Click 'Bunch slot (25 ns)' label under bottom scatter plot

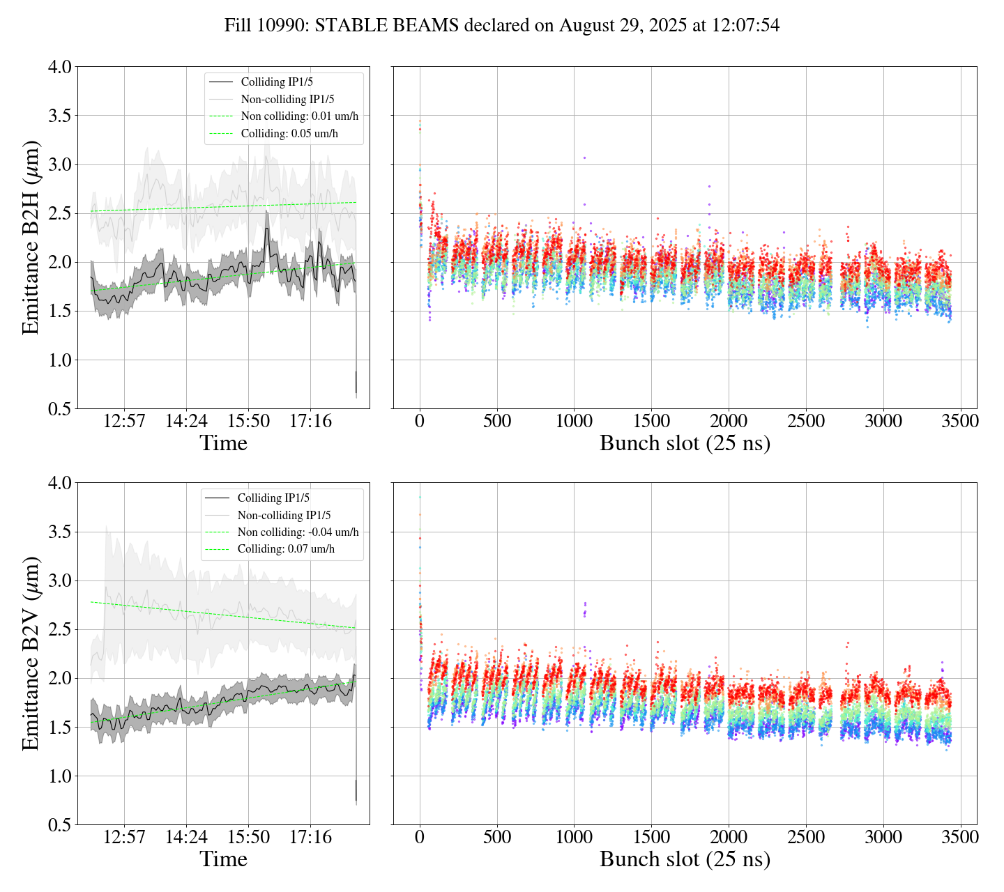685,859
